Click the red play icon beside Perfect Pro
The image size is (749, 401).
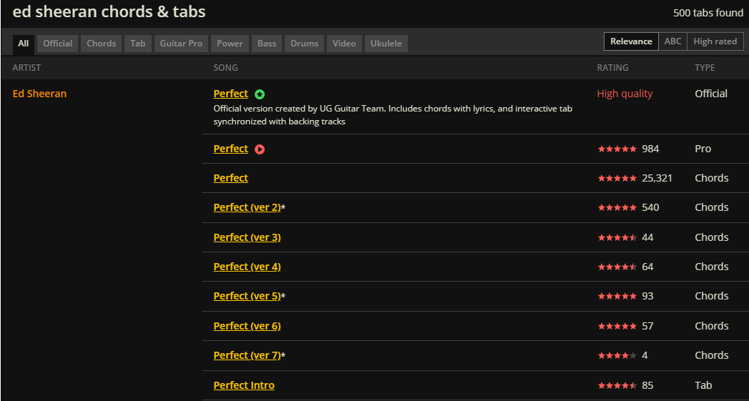point(260,149)
